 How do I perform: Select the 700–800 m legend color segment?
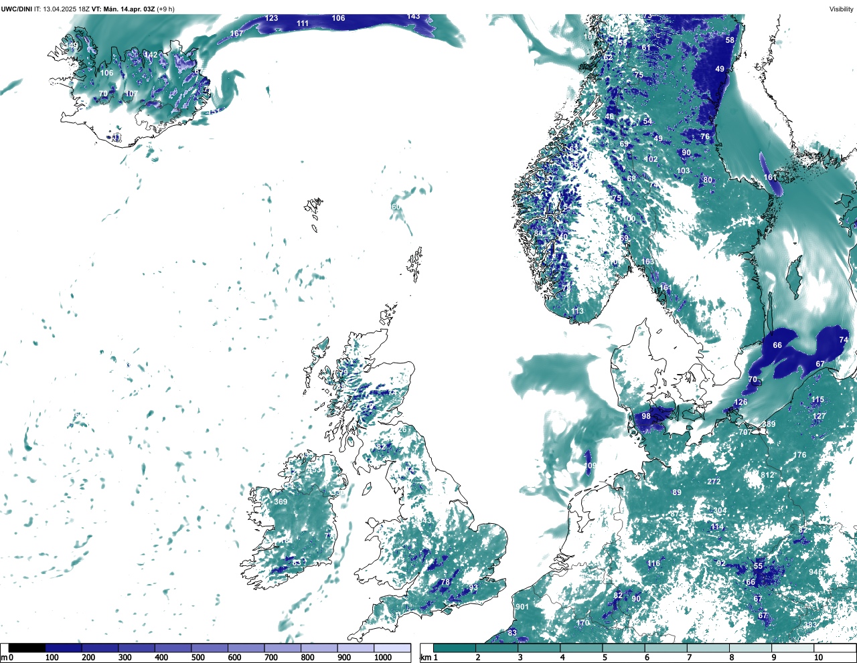click(x=283, y=648)
